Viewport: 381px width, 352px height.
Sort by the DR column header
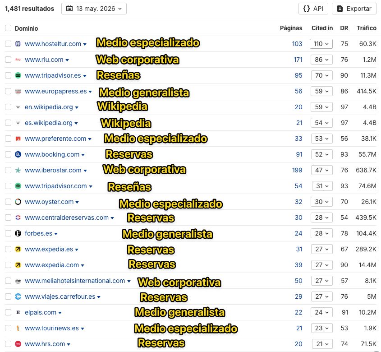click(344, 28)
